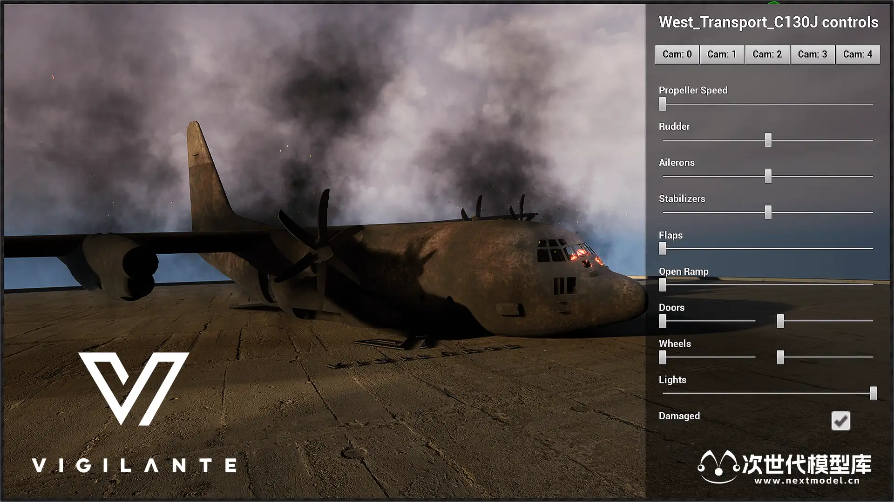The image size is (894, 502).
Task: Click the Vigilante V logo icon
Action: point(134,388)
